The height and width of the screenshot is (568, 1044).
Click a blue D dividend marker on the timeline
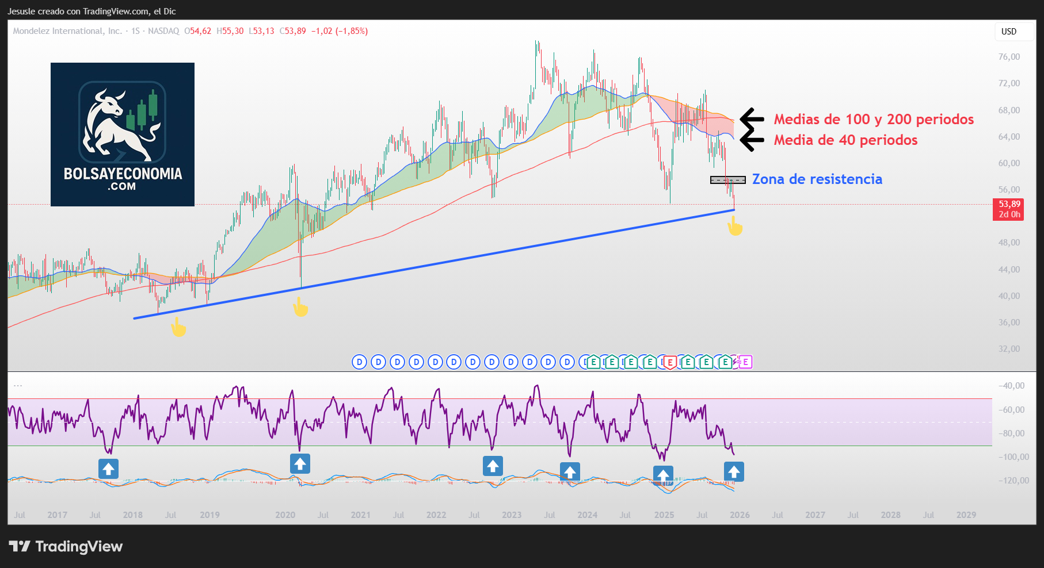click(x=359, y=362)
